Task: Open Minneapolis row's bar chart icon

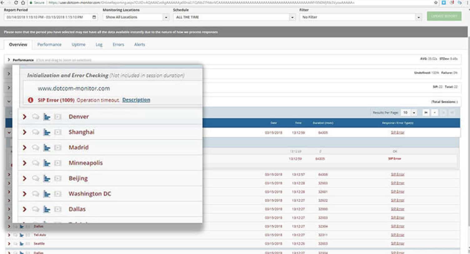Action: tap(47, 163)
